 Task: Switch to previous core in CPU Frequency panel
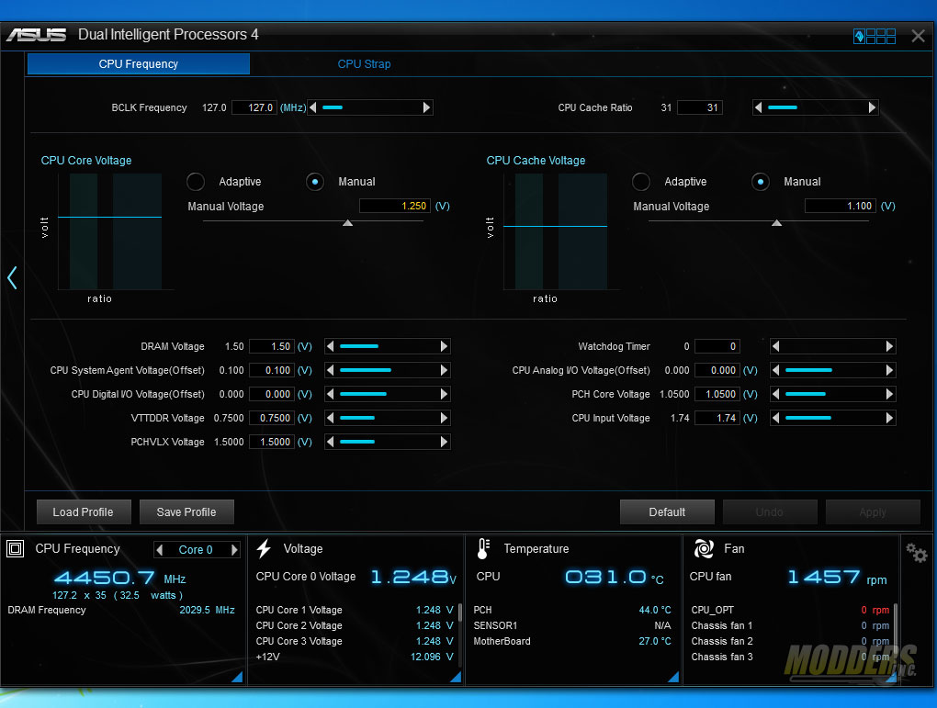(160, 550)
